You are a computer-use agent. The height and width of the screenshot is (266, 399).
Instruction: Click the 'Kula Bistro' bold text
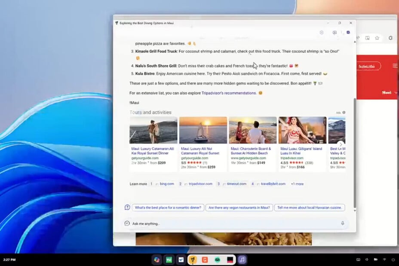click(x=145, y=74)
